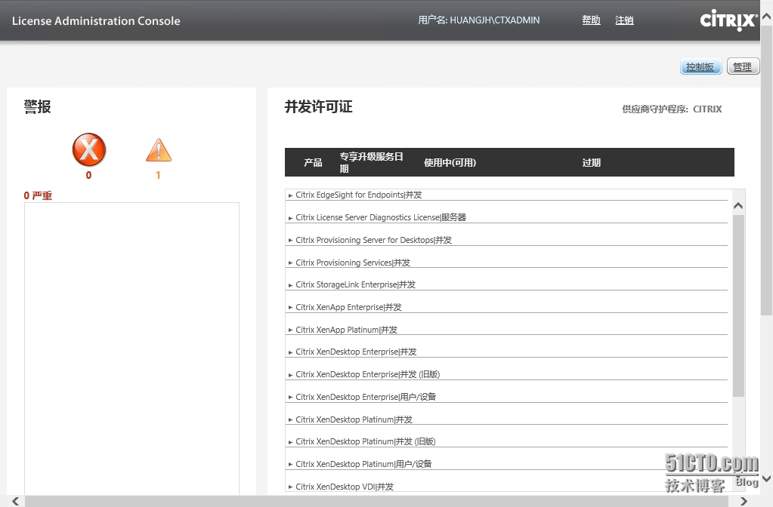The image size is (773, 507).
Task: Click the red X error alert icon
Action: (x=88, y=150)
